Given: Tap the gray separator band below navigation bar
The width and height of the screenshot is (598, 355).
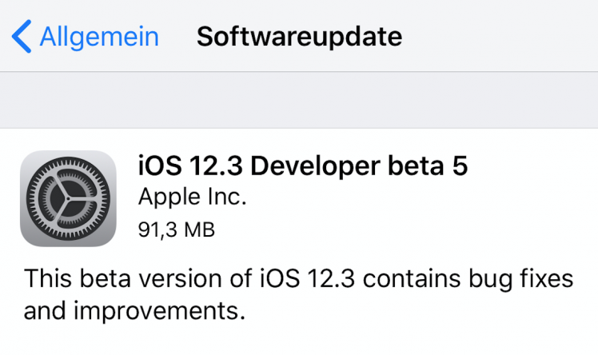Looking at the screenshot, I should coord(299,100).
